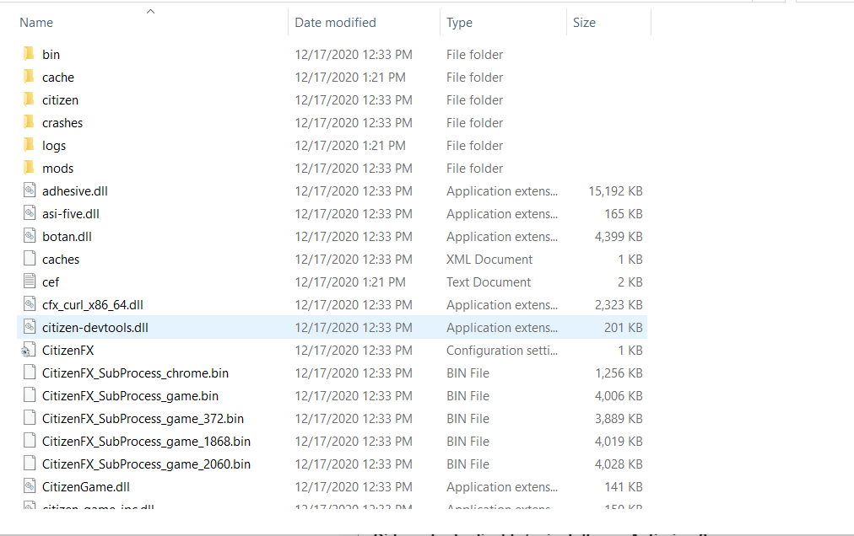Select the mods folder icon

[x=30, y=169]
